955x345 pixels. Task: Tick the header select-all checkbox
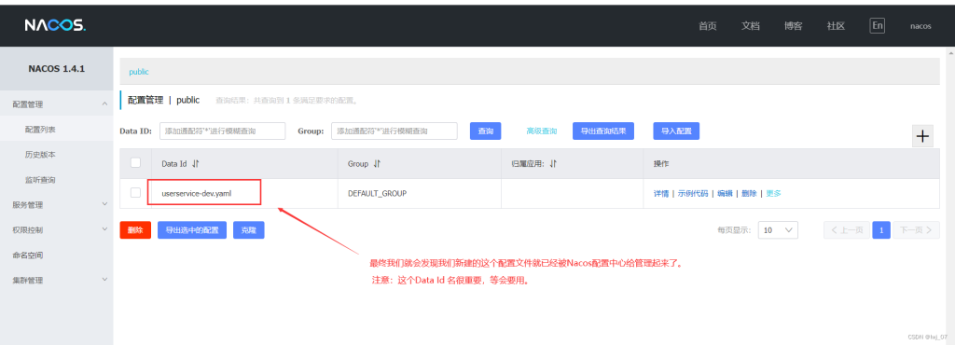click(x=136, y=162)
